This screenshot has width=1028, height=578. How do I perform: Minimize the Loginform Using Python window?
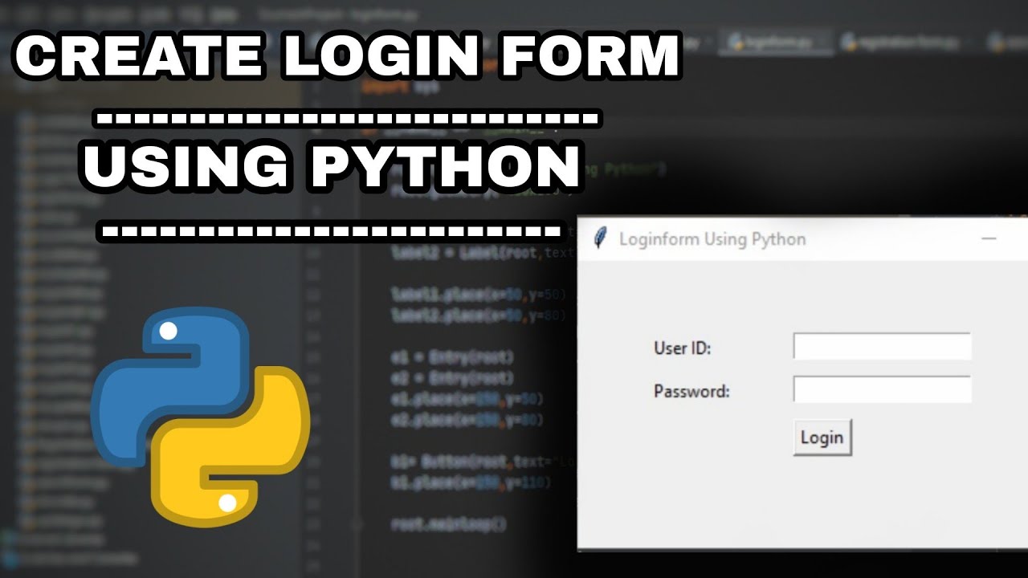point(989,238)
